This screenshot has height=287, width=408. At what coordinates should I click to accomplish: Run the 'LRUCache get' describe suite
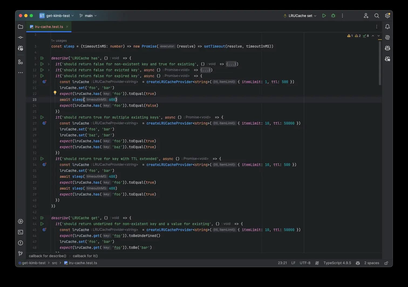click(x=42, y=218)
